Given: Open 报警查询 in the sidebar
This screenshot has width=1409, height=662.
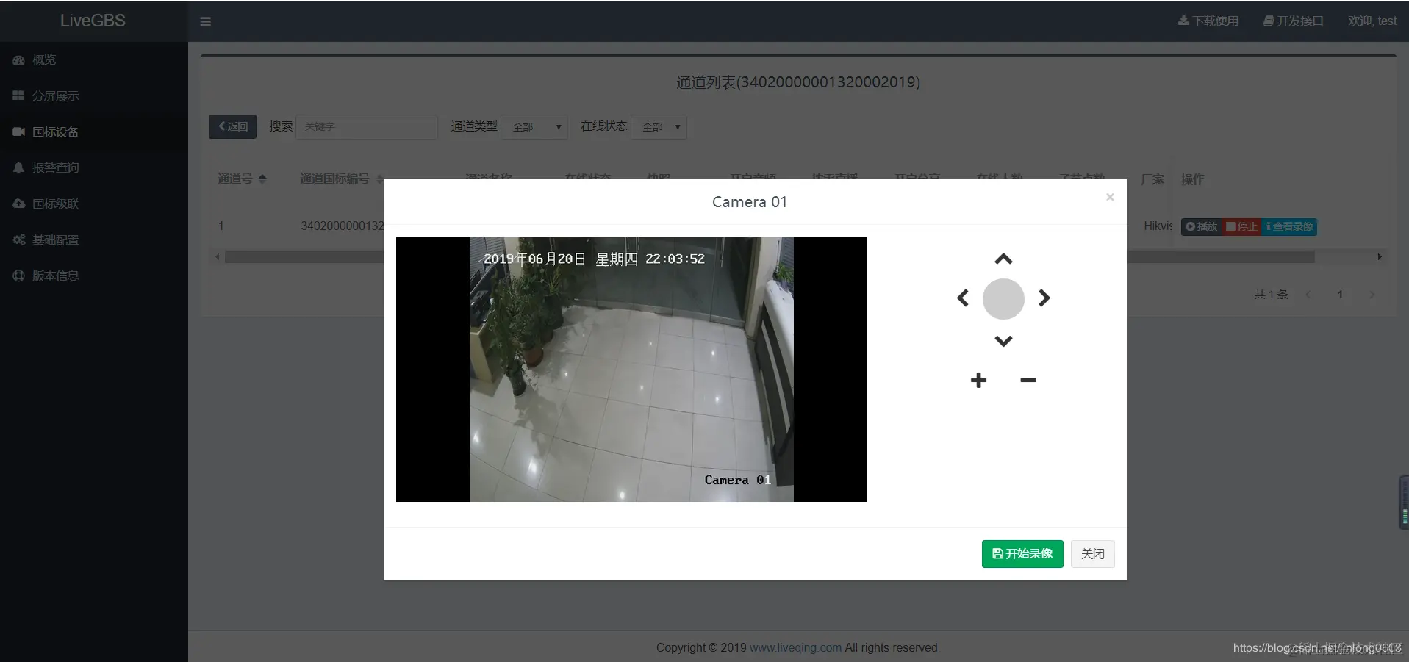Looking at the screenshot, I should pos(94,168).
